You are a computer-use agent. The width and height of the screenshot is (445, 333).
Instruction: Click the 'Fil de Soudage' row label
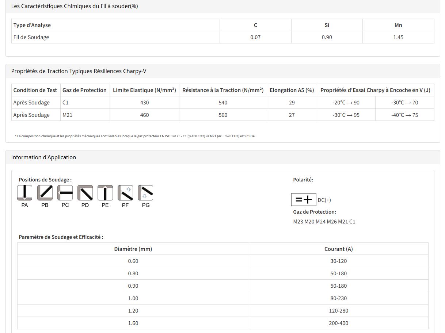coord(31,37)
